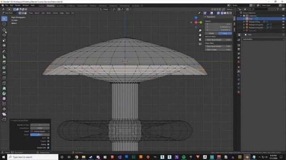This screenshot has width=286, height=160.
Task: Pick the Move tool in toolbar
Action: click(4, 30)
